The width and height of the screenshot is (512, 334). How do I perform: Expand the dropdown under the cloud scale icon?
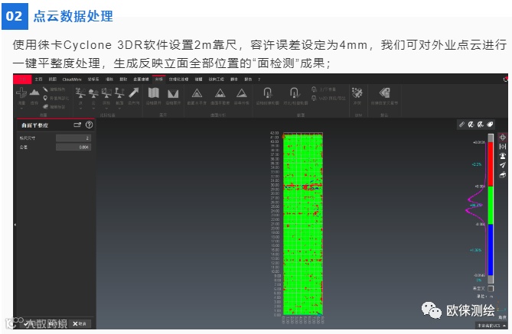(x=93, y=109)
